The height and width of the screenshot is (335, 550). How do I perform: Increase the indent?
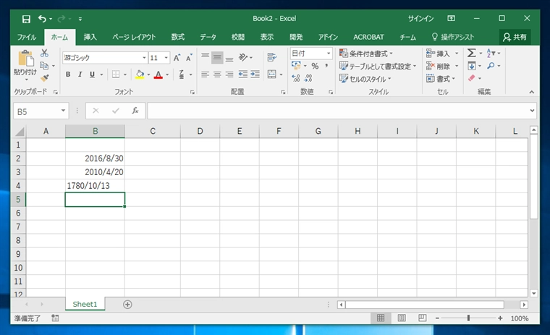coord(255,75)
